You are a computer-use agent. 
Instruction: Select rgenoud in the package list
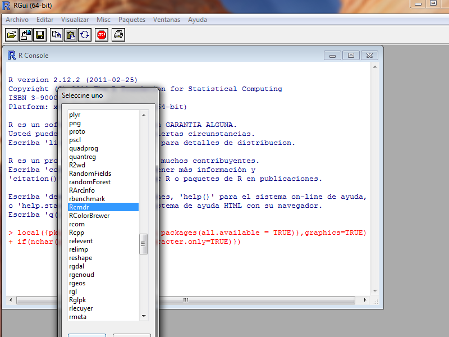(103, 275)
